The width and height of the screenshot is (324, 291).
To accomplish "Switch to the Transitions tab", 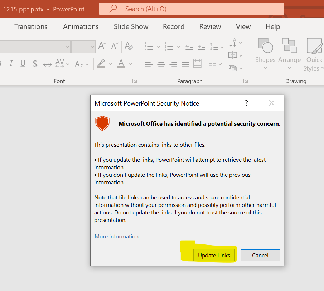I will (x=31, y=26).
